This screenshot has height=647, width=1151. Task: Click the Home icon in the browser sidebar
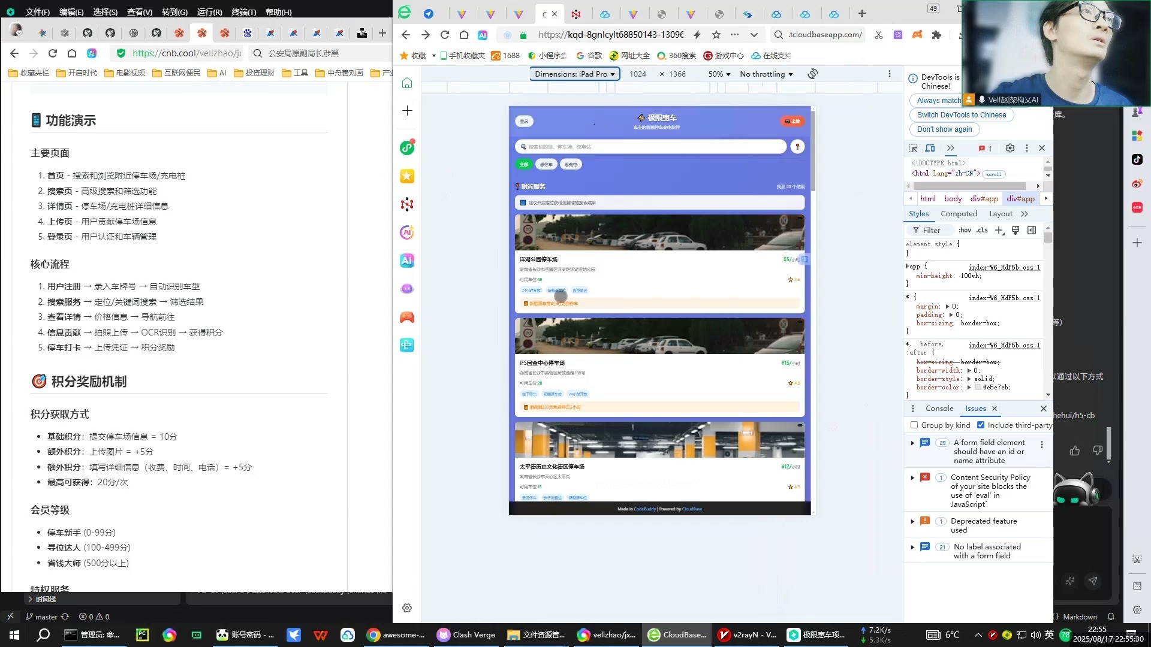(x=407, y=83)
